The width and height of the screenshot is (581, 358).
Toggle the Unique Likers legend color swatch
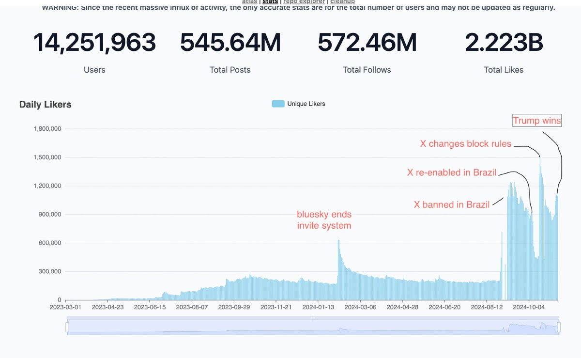click(x=278, y=104)
